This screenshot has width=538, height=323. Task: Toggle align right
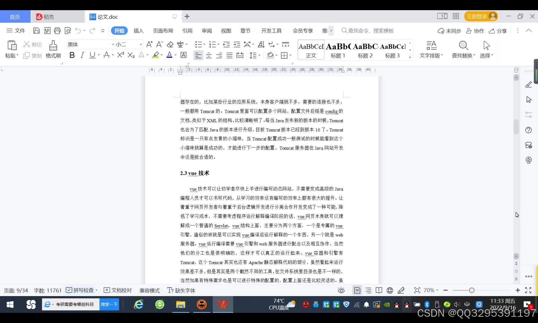219,55
